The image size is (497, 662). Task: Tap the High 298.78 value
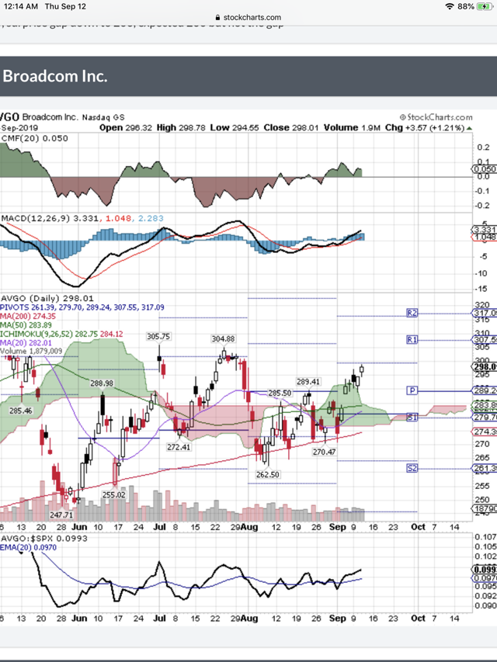coord(181,127)
